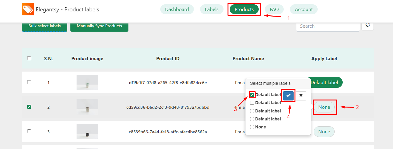Confirm label selection with blue checkmark button
The image size is (393, 149).
288,96
